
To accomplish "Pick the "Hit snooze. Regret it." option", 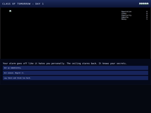I will 75,73.
